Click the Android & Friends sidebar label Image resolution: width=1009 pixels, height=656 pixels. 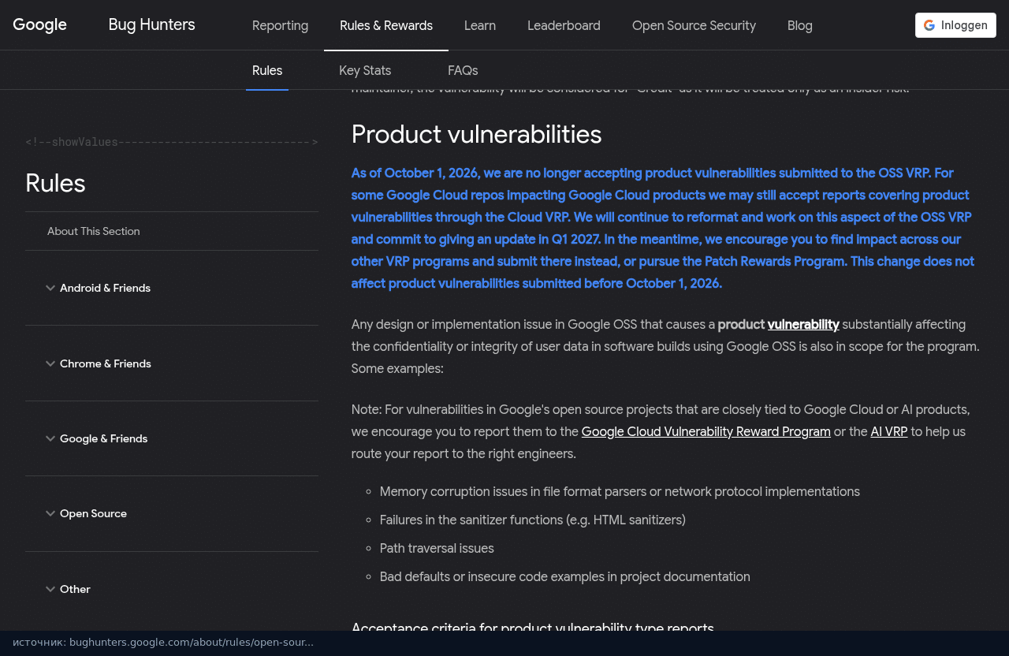[x=105, y=288]
